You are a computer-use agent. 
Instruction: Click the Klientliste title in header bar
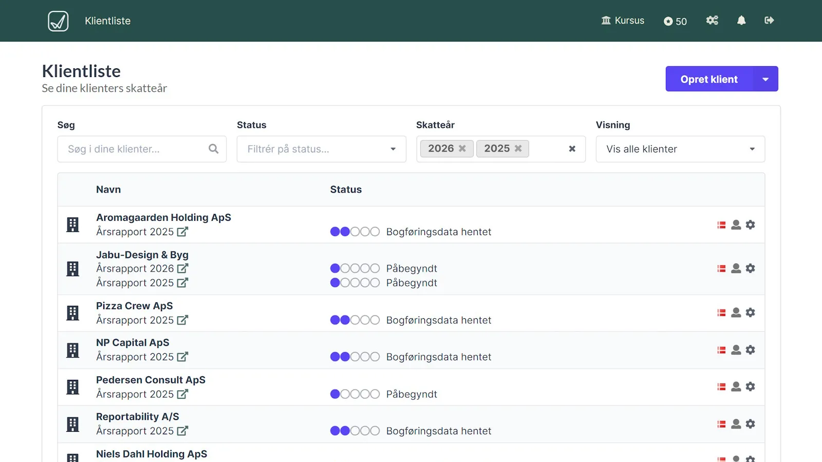108,21
